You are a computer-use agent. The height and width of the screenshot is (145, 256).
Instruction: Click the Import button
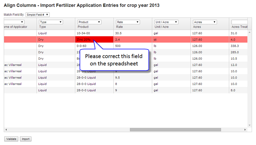coord(26,139)
